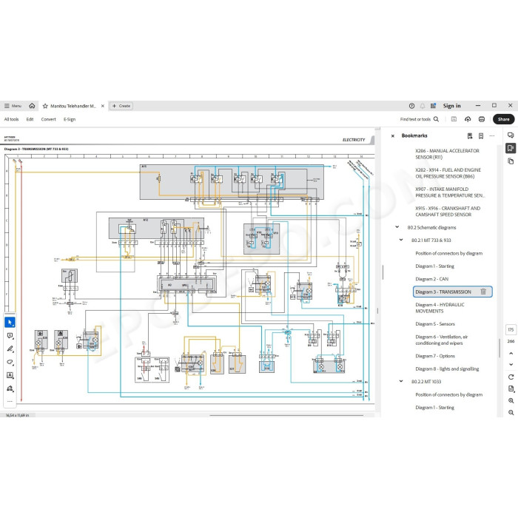Click the Share button
This screenshot has height=518, width=518.
tap(503, 119)
